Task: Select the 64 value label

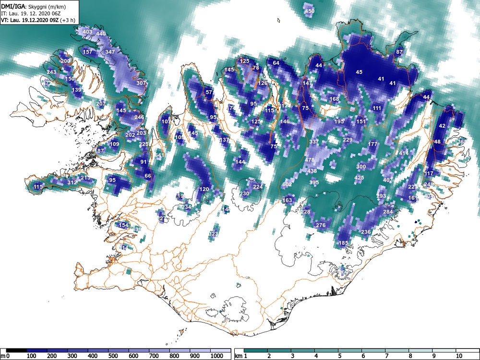Action: pyautogui.click(x=276, y=63)
